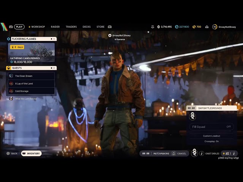This screenshot has width=243, height=182.
Task: Click the player emblem above character
Action: (x=110, y=35)
